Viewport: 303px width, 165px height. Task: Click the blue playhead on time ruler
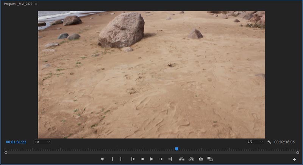point(176,149)
